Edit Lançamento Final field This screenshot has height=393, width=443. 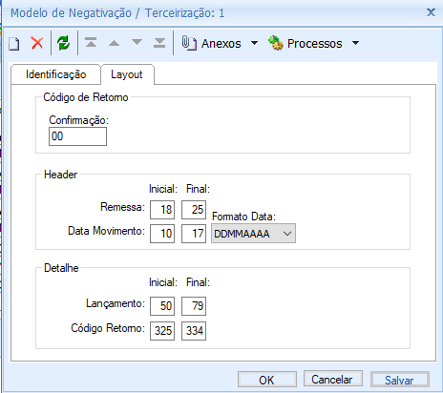point(194,306)
